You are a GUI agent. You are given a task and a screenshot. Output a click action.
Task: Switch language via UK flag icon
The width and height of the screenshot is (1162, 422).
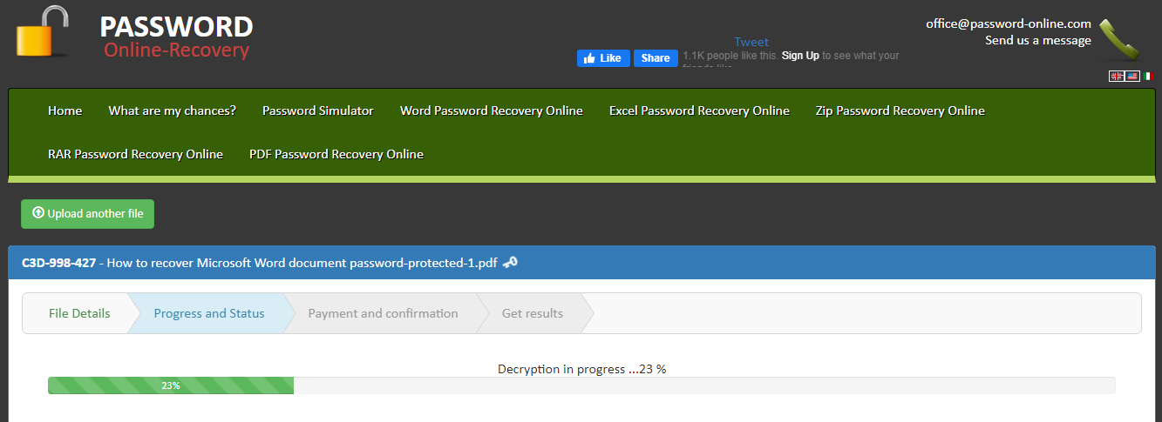pyautogui.click(x=1116, y=77)
